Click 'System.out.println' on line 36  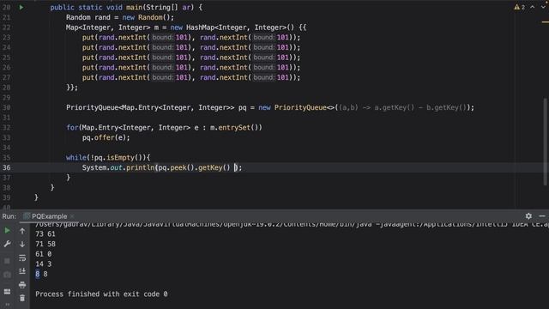click(118, 168)
